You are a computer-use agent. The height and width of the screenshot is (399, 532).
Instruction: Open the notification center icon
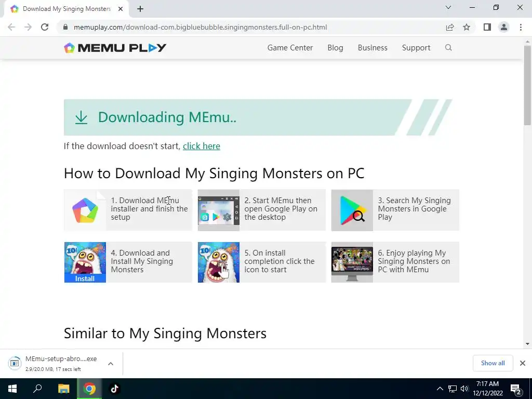515,389
